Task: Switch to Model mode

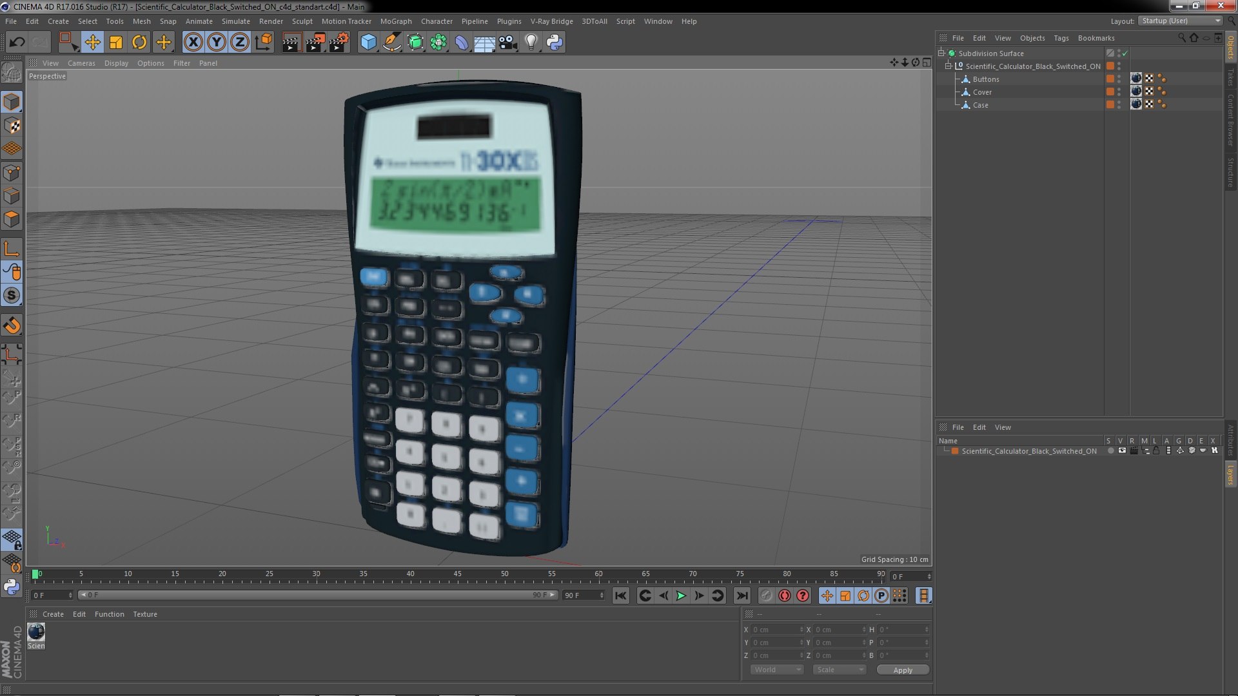Action: point(12,102)
